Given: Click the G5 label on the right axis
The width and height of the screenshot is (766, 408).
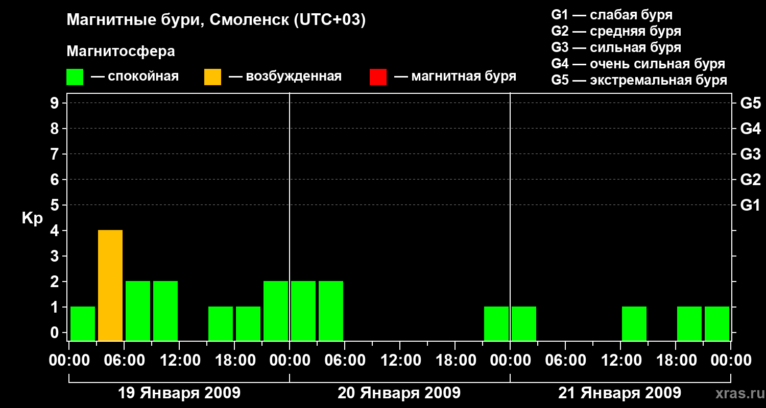Looking at the screenshot, I should [750, 104].
